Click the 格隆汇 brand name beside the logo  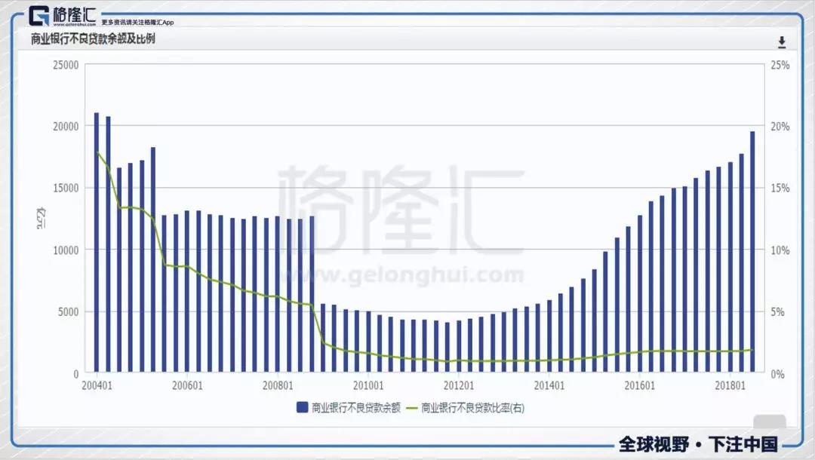[74, 14]
